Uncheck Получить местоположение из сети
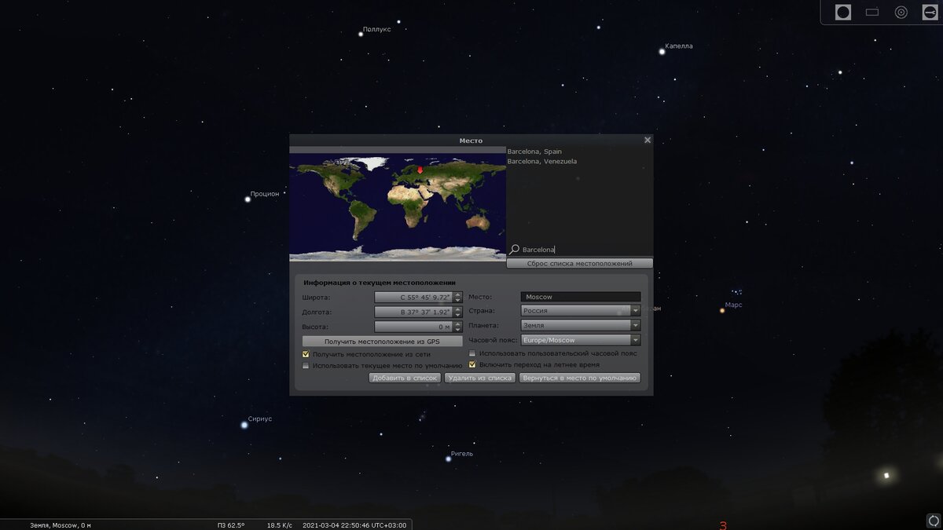This screenshot has height=530, width=943. 306,354
